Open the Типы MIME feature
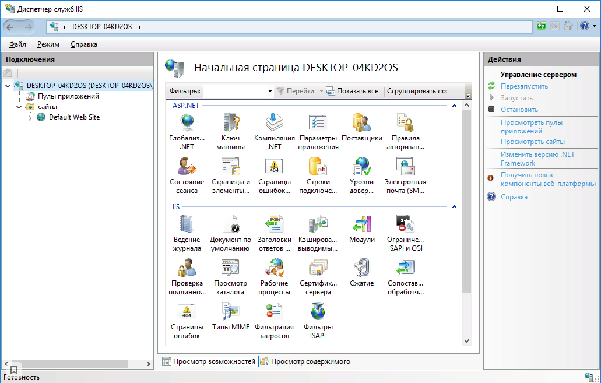Image resolution: width=601 pixels, height=383 pixels. (x=231, y=317)
